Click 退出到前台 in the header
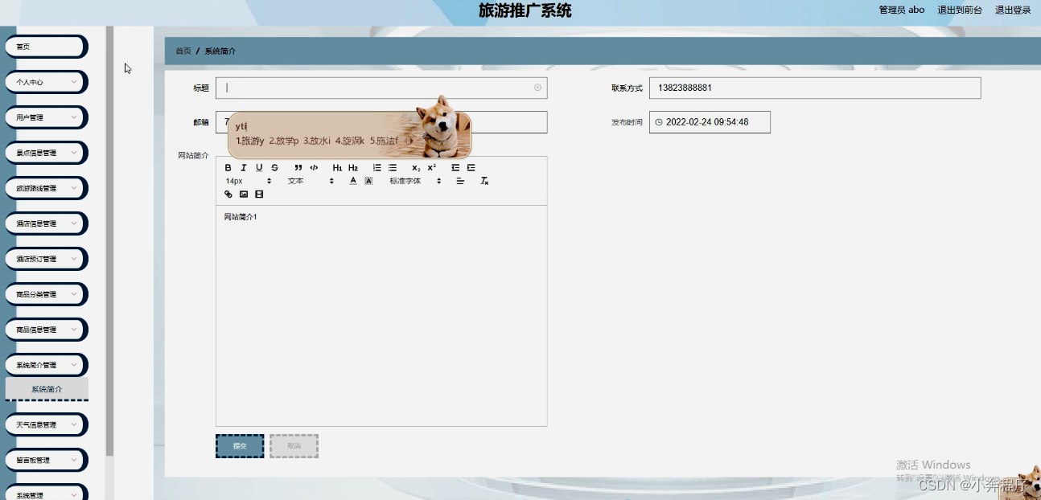 click(960, 10)
